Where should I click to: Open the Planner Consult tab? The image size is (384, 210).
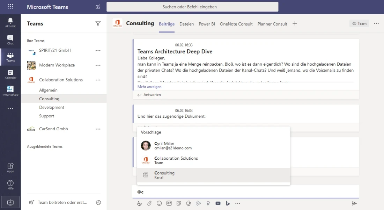(272, 24)
